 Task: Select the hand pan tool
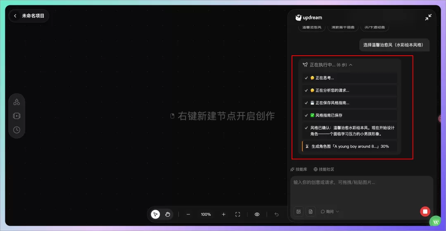point(168,214)
